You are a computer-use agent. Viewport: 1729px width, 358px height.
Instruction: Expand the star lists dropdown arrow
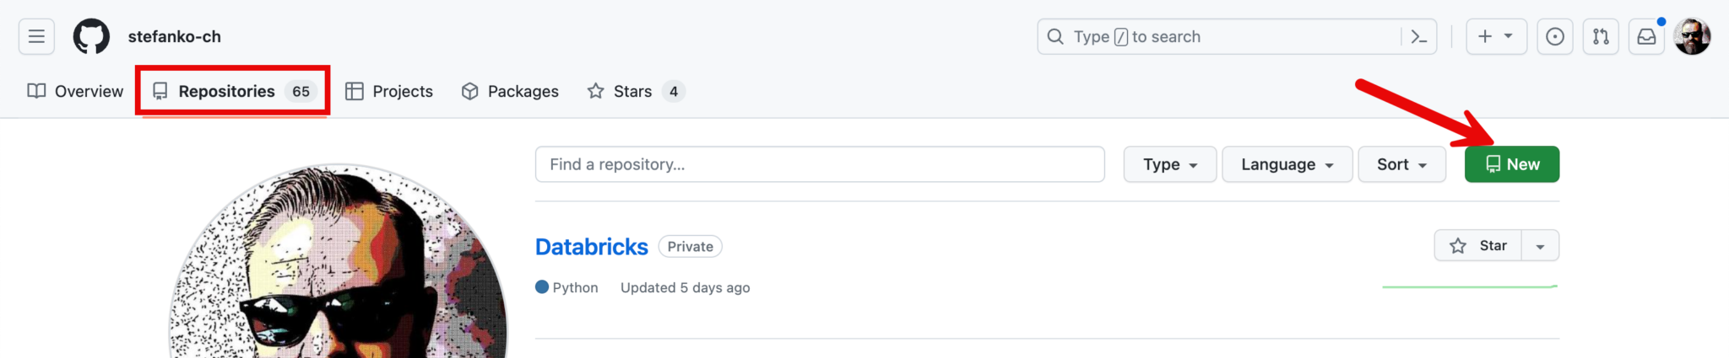[x=1541, y=246]
